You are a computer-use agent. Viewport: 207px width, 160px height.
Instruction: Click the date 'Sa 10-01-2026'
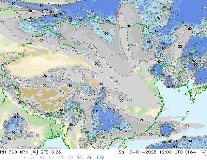[137, 152]
